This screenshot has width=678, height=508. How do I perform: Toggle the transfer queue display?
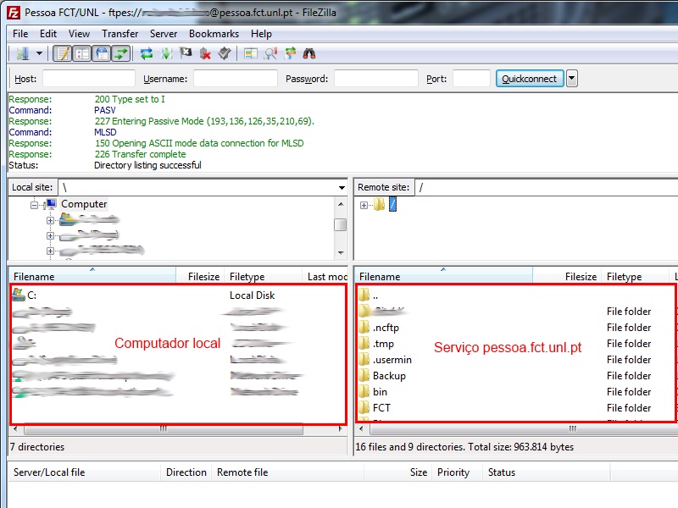coord(121,53)
